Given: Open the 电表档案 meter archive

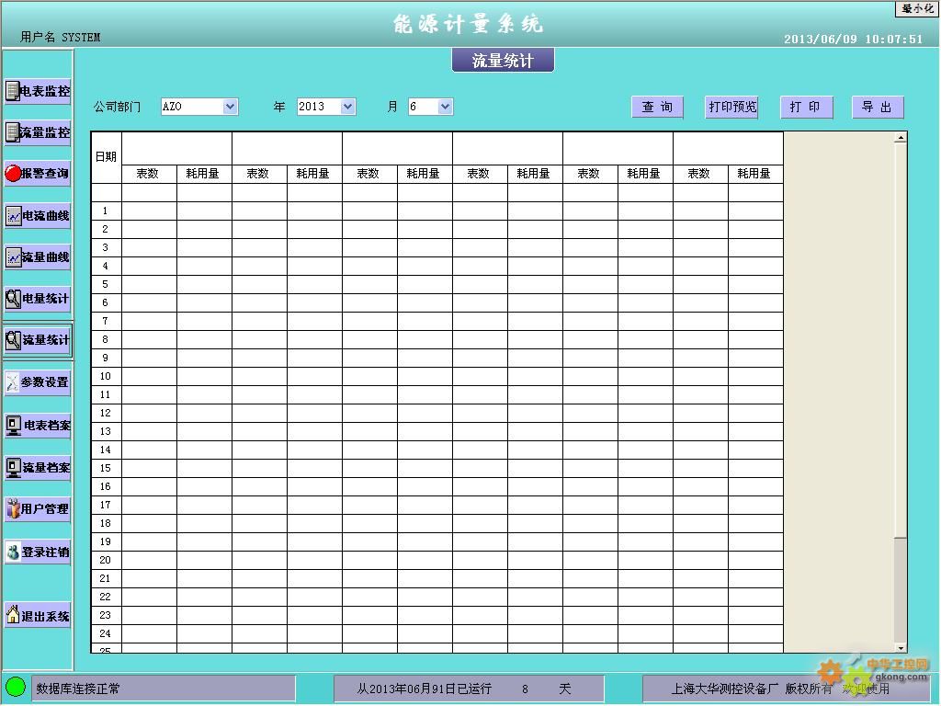Looking at the screenshot, I should [38, 426].
